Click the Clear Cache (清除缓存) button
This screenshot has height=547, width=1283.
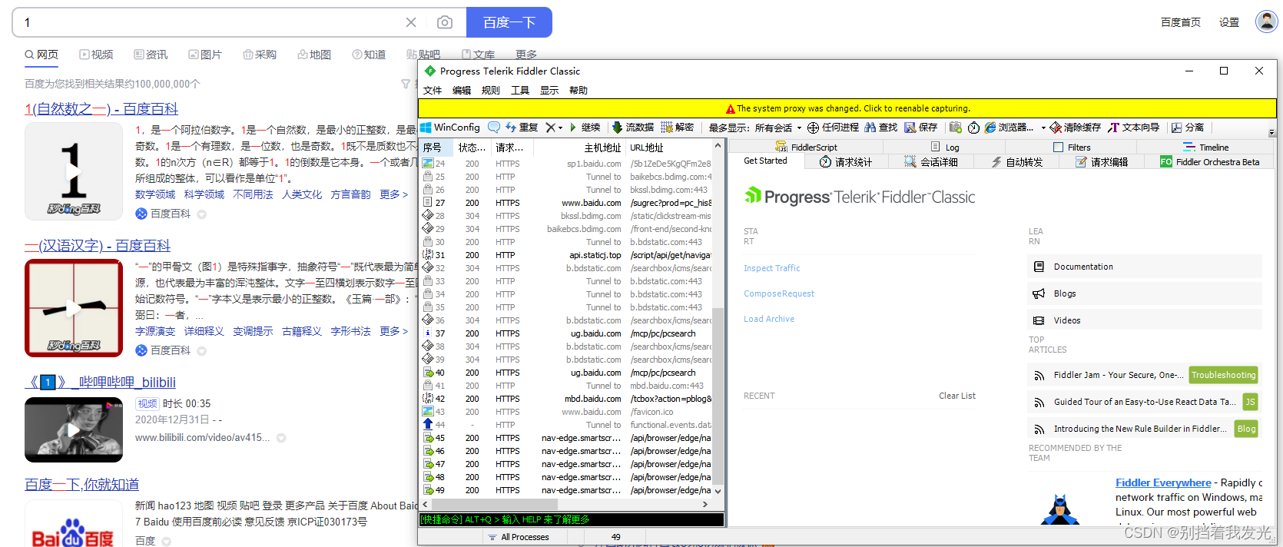[x=1076, y=128]
